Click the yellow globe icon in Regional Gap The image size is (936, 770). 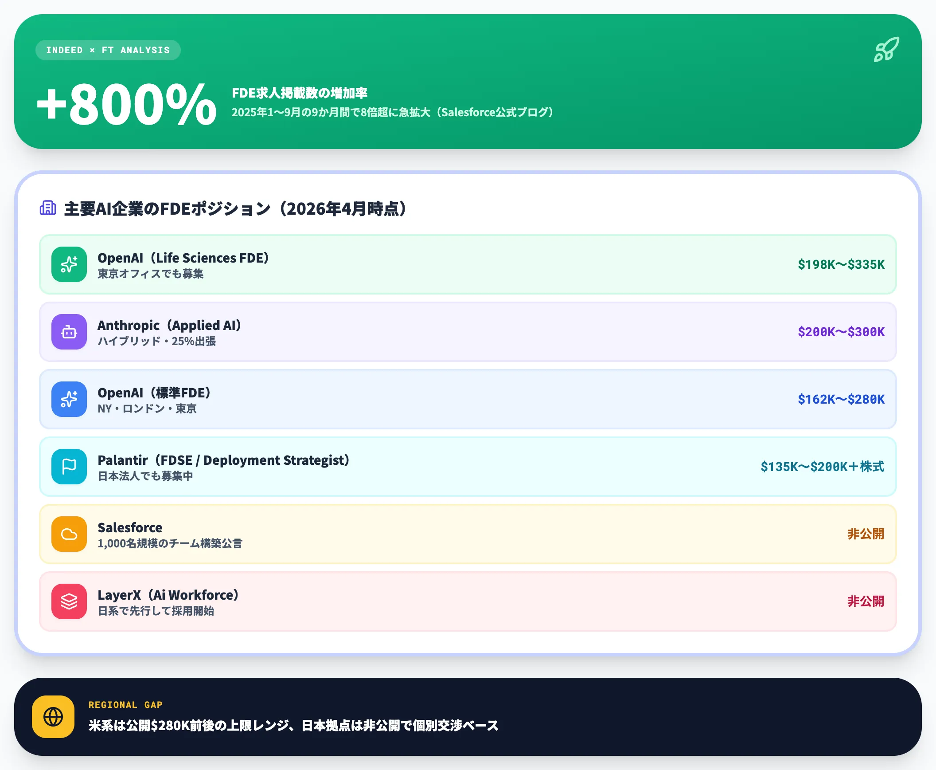[53, 717]
